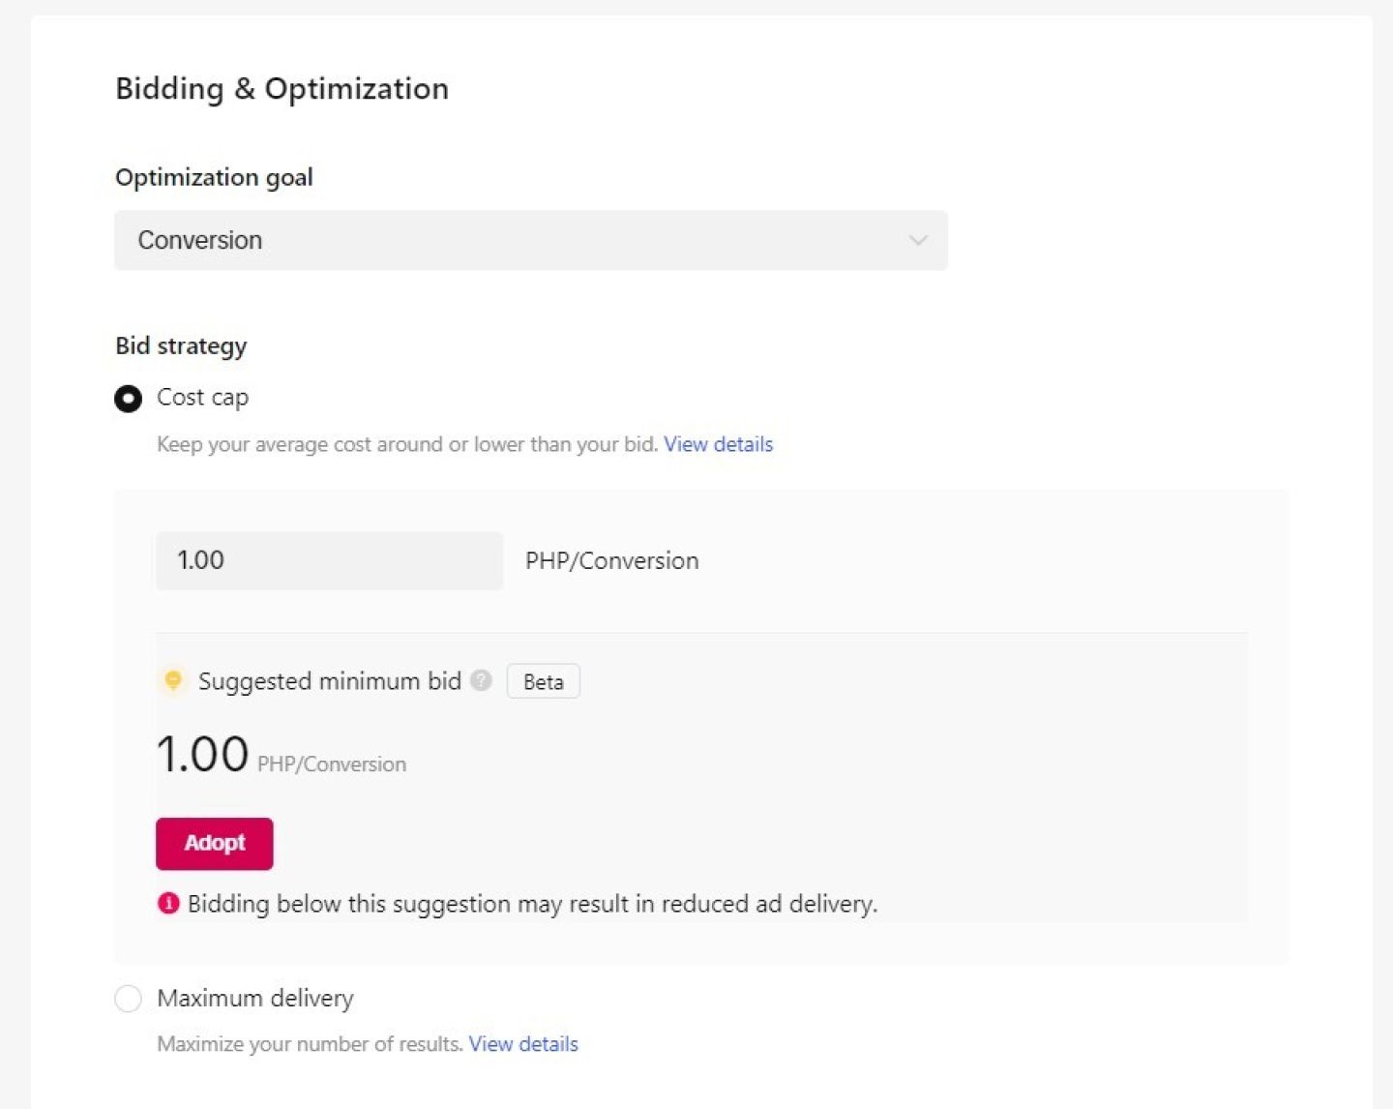Select the Maximum delivery radio button
The height and width of the screenshot is (1109, 1393).
pyautogui.click(x=129, y=998)
